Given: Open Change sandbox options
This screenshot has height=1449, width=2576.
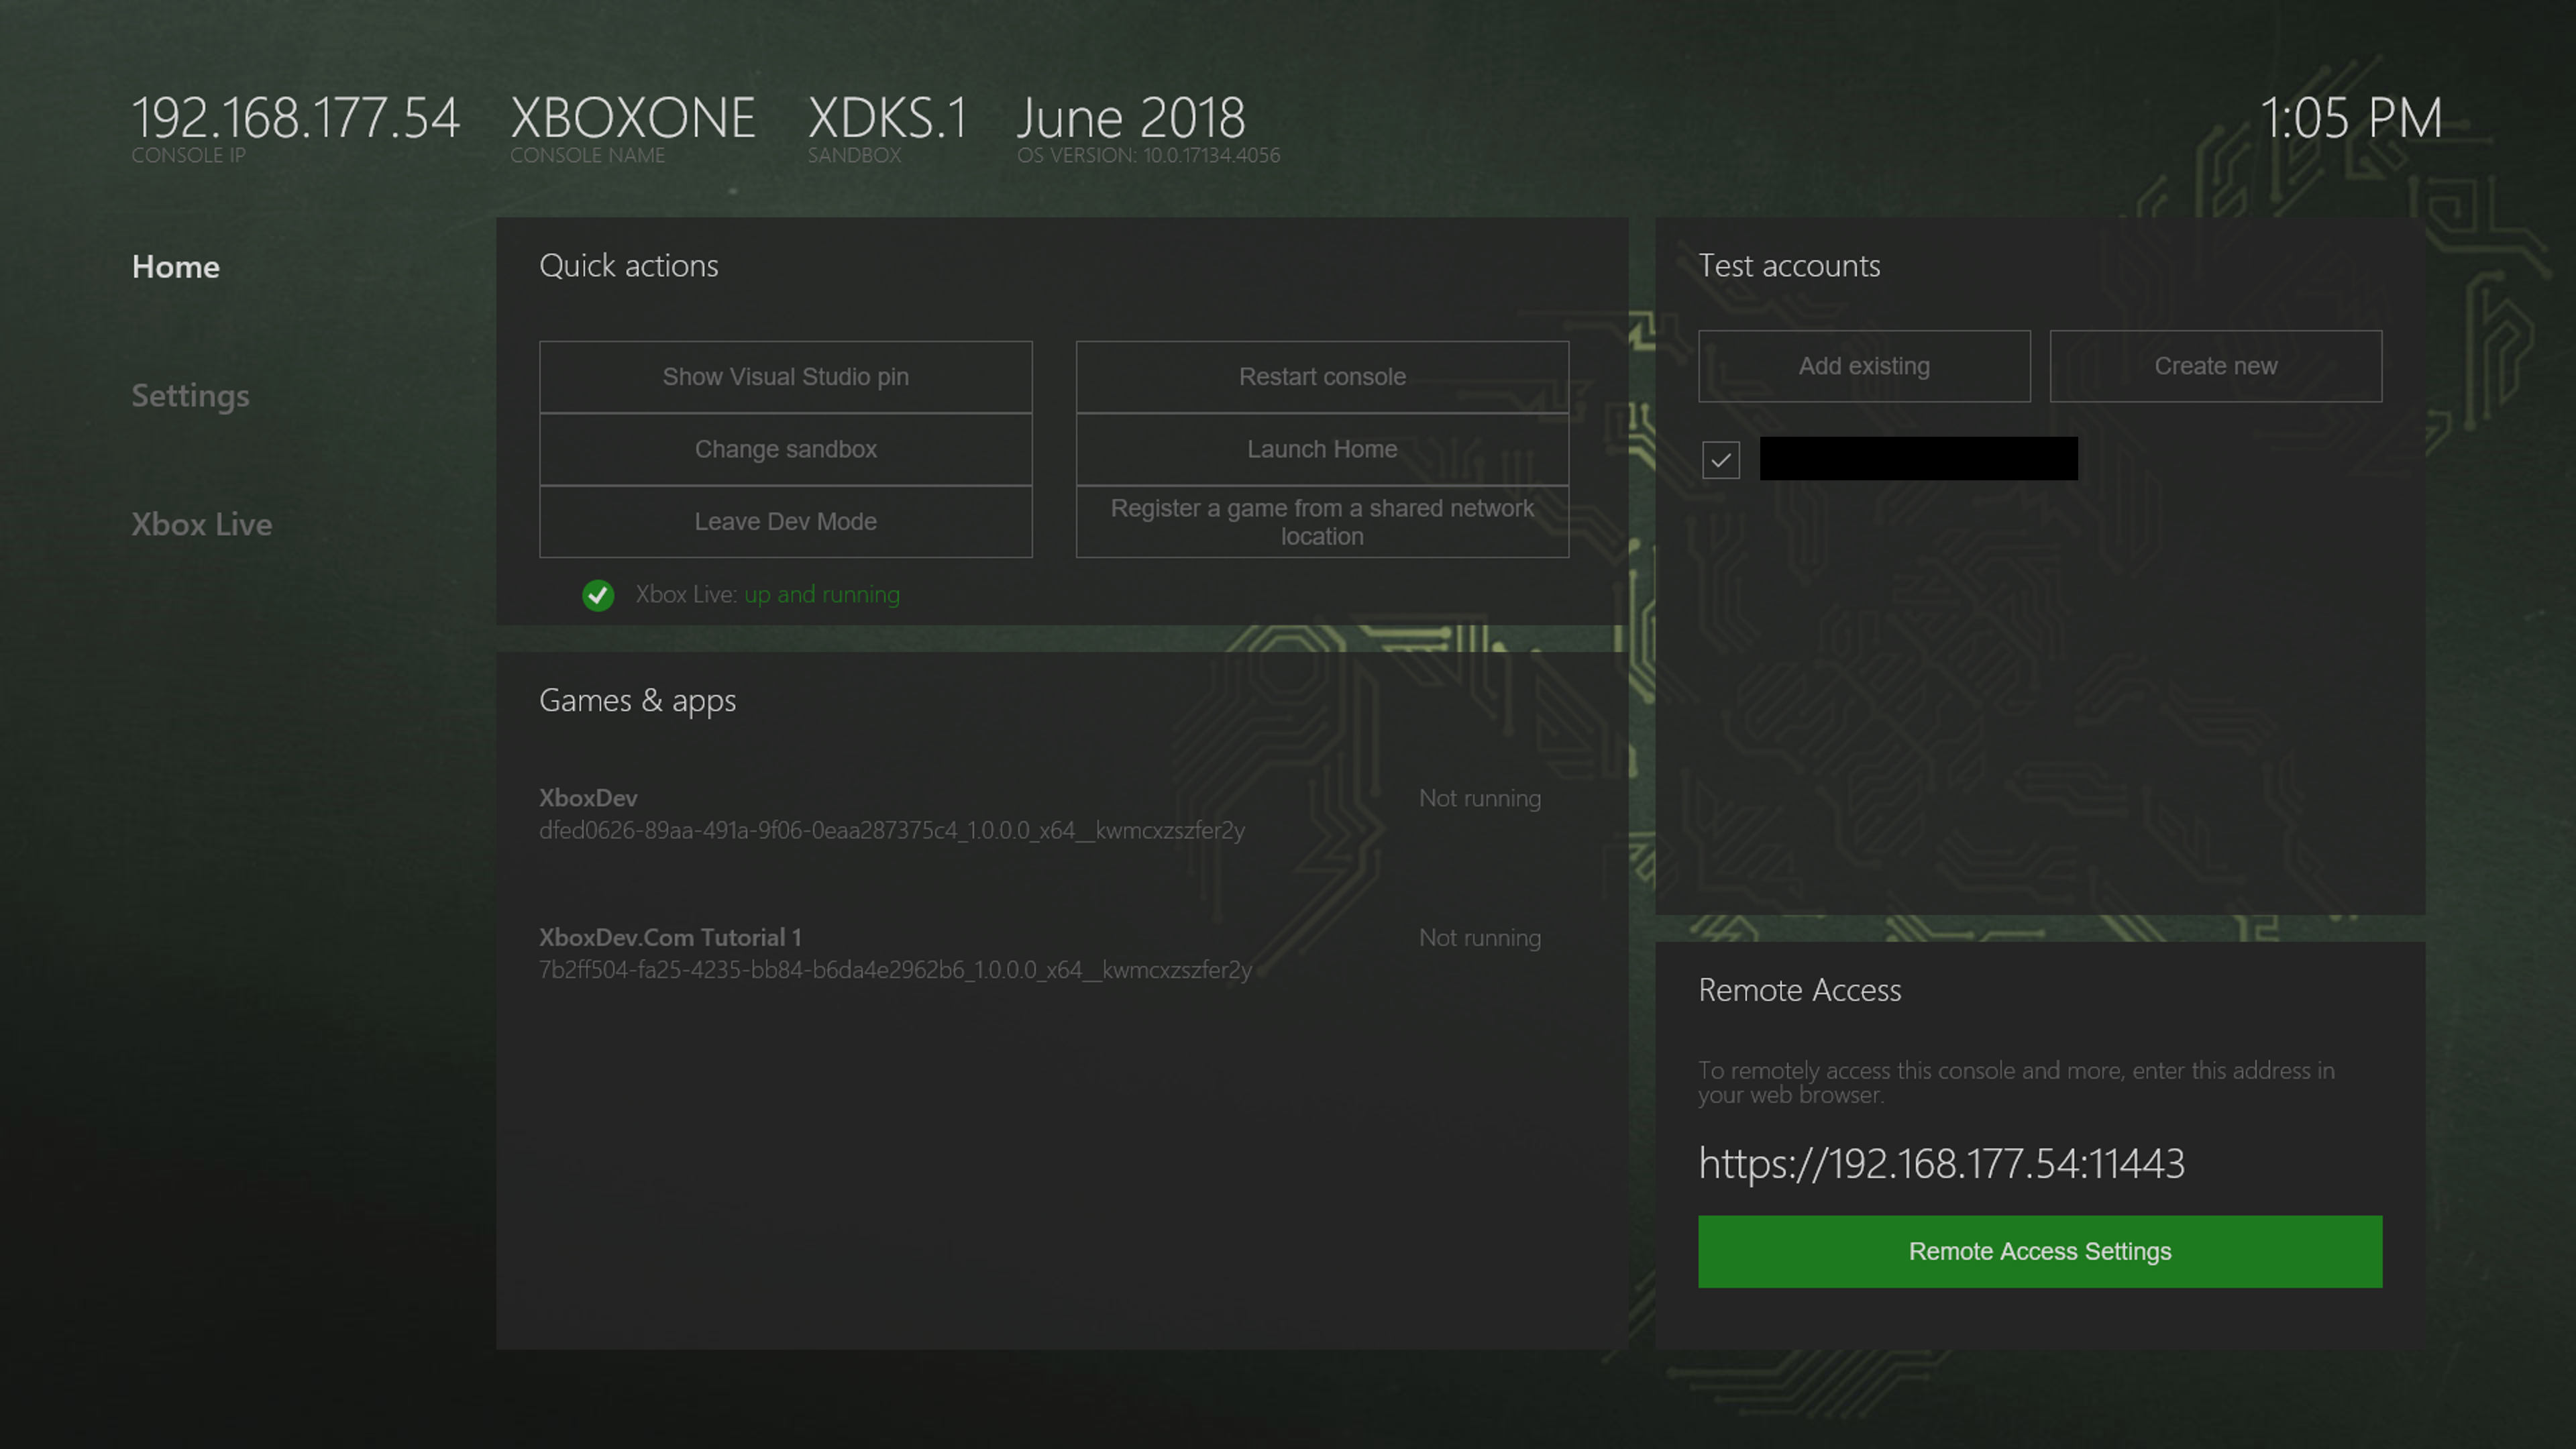Looking at the screenshot, I should [x=785, y=449].
